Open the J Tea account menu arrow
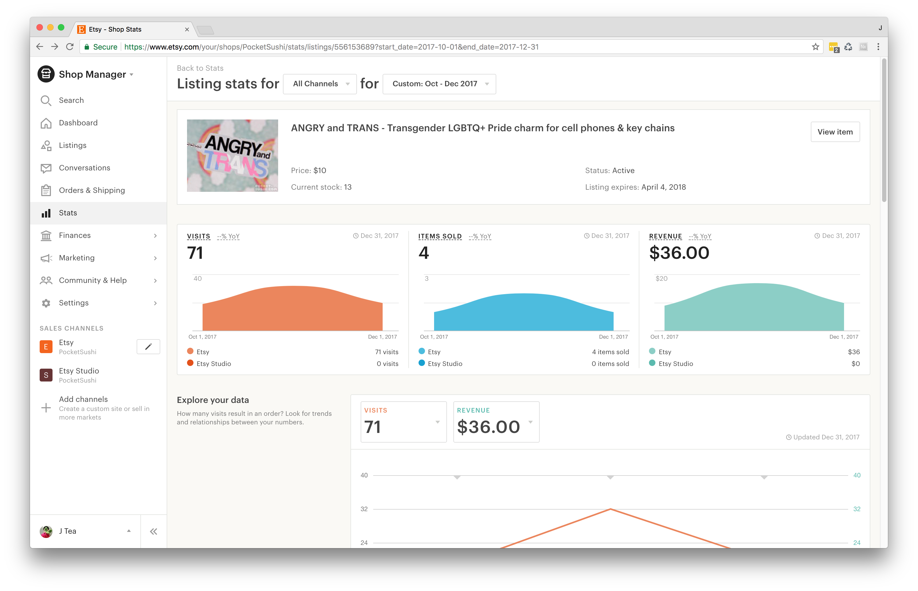 tap(129, 531)
